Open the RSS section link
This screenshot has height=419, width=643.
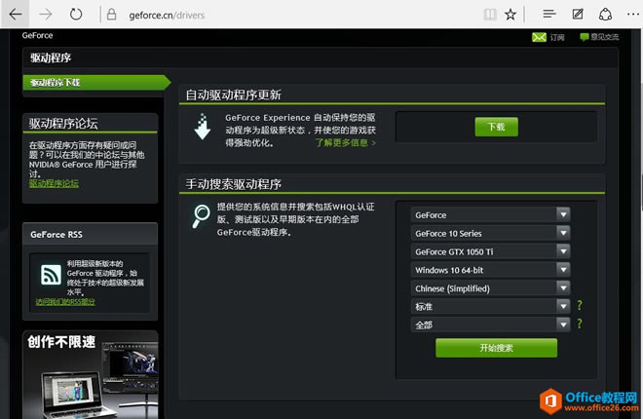click(65, 302)
